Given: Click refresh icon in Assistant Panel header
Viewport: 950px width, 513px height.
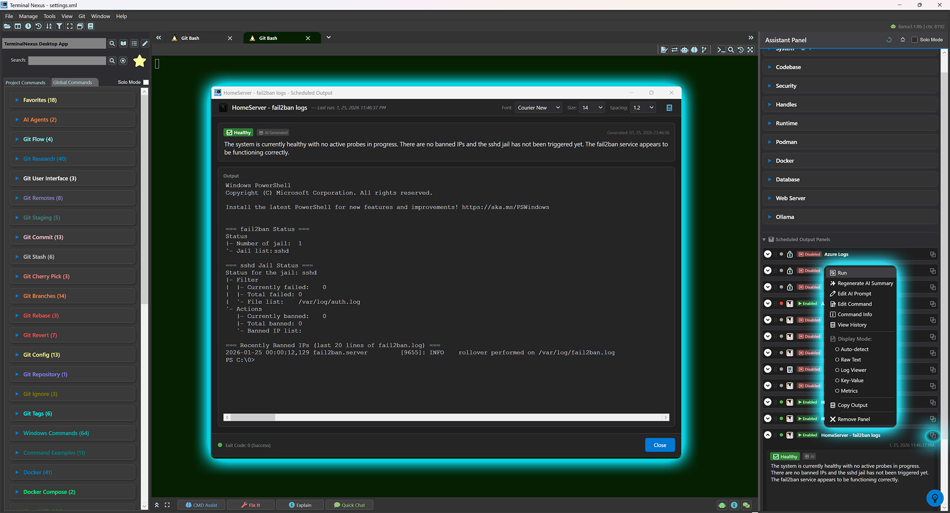Looking at the screenshot, I should point(889,40).
